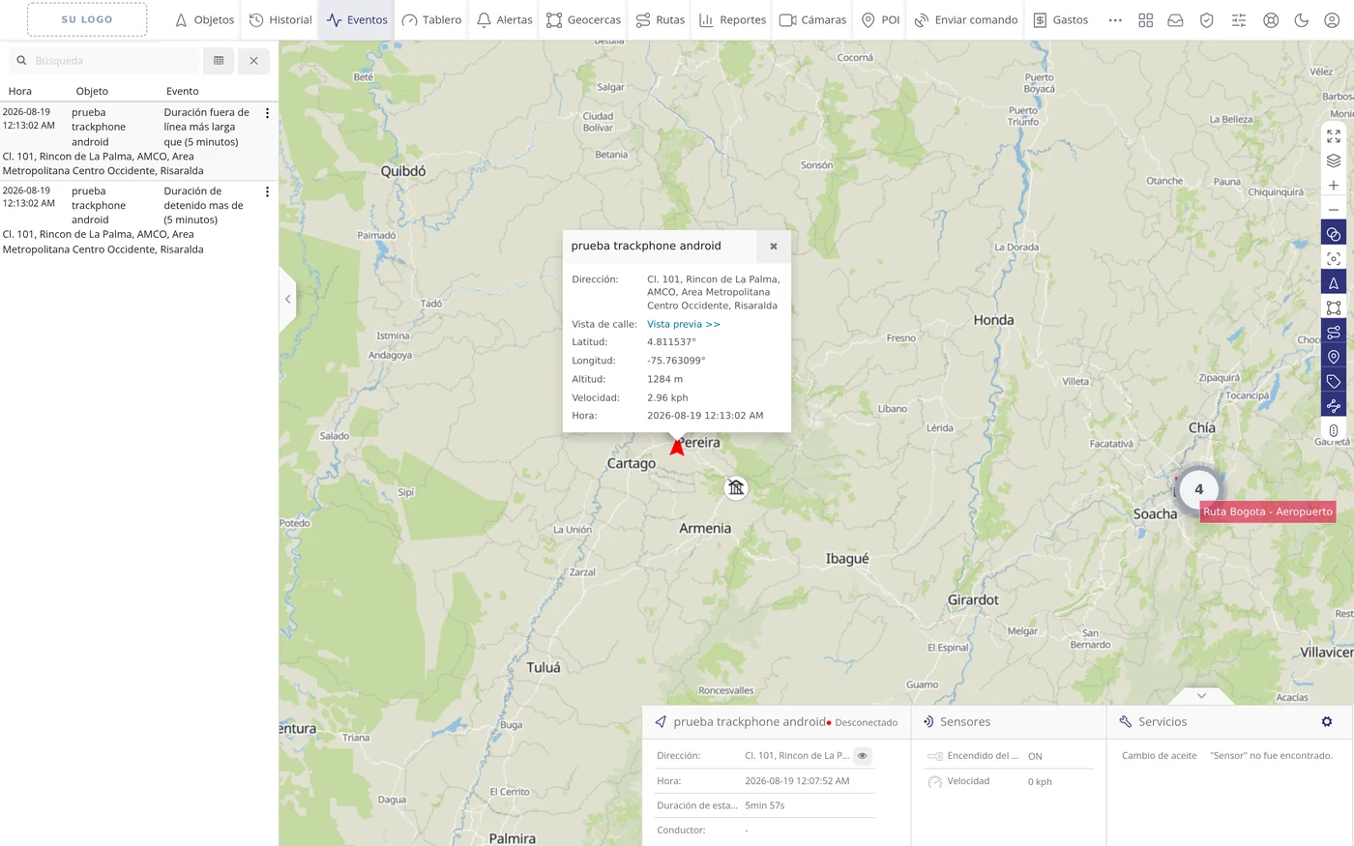Click the last map toolbar pill icon
The image size is (1354, 846).
(x=1334, y=430)
